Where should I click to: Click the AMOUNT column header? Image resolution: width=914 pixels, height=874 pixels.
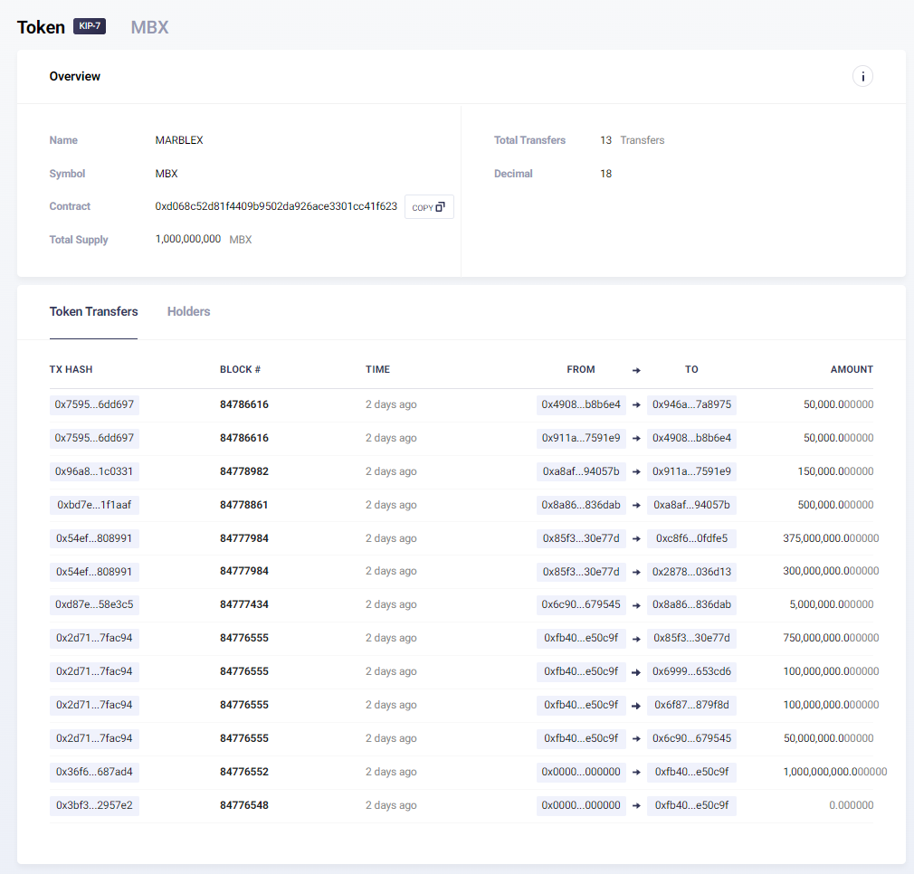click(852, 369)
